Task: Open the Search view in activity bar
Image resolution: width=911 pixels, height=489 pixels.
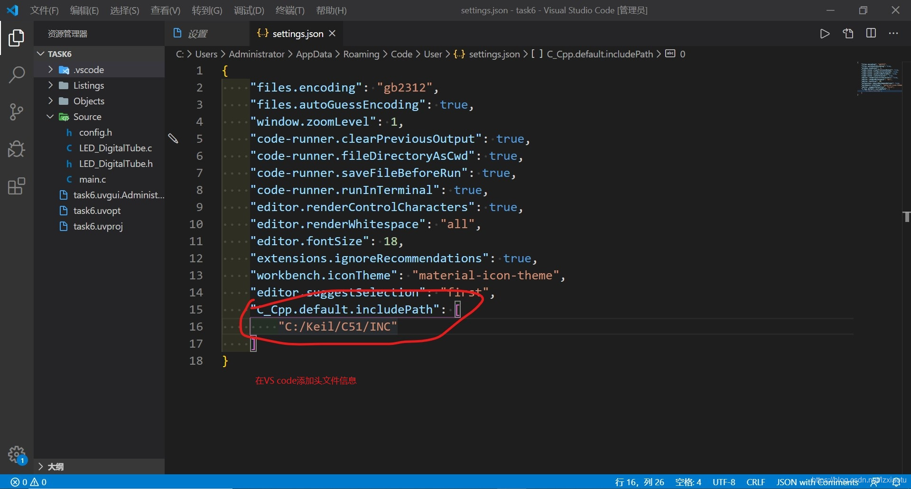Action: pos(17,75)
